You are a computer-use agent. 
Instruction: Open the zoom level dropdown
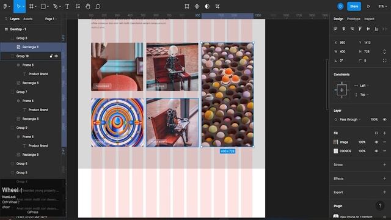point(382,7)
